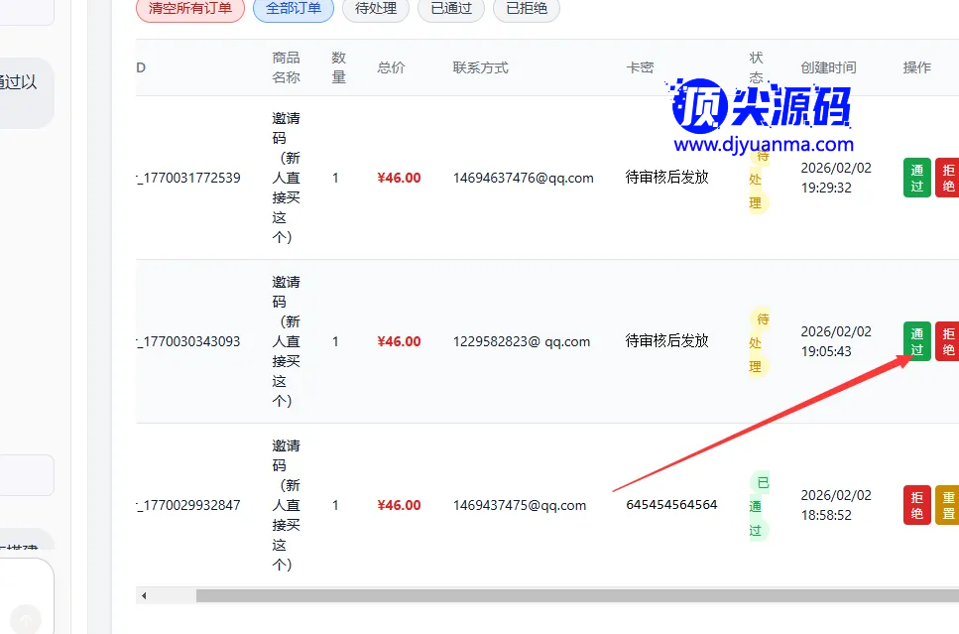Click the table's horizontal scrollbar thumb
This screenshot has height=634, width=959.
pyautogui.click(x=575, y=595)
